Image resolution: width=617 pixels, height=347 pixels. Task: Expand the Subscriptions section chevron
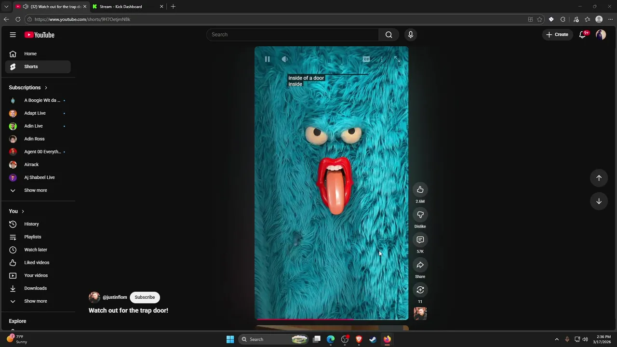[x=46, y=88]
